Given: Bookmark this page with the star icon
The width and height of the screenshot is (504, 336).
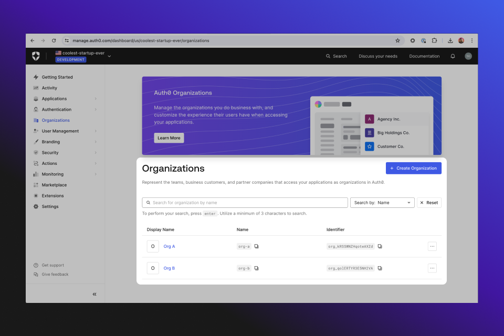Looking at the screenshot, I should tap(397, 40).
